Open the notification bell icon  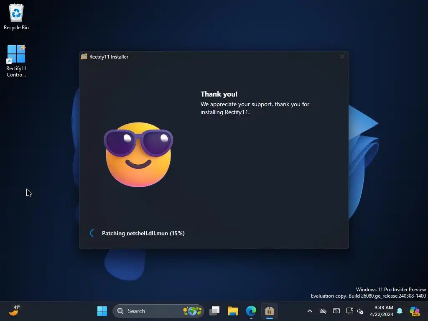pyautogui.click(x=399, y=311)
